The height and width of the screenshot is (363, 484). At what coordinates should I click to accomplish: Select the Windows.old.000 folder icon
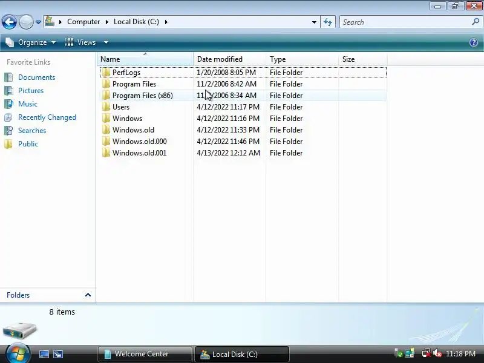point(106,142)
